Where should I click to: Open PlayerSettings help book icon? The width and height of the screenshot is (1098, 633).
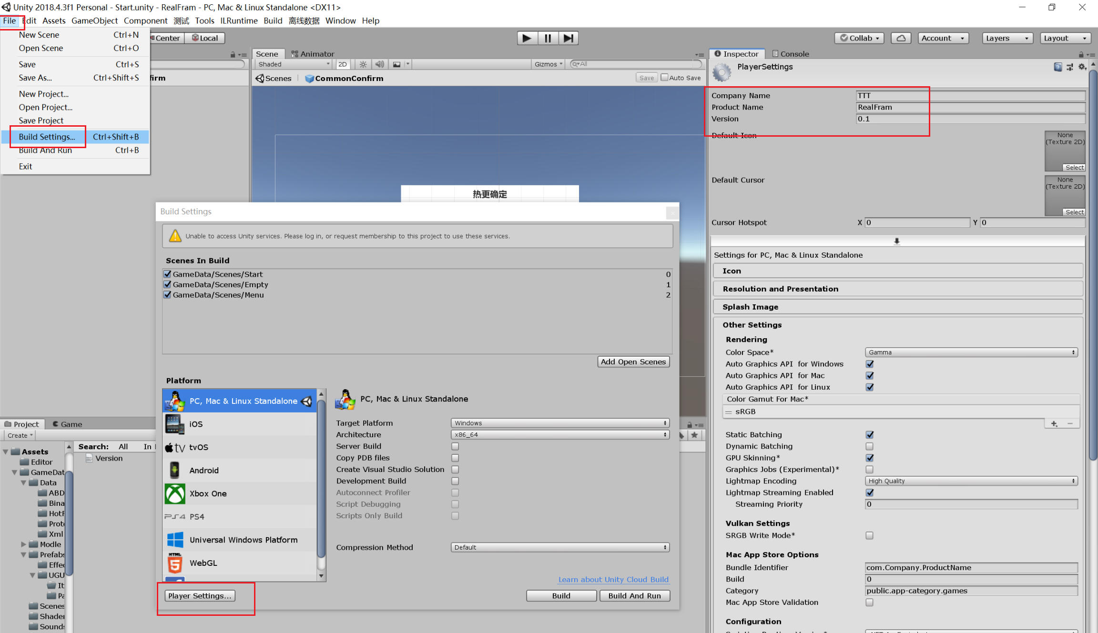point(1058,67)
